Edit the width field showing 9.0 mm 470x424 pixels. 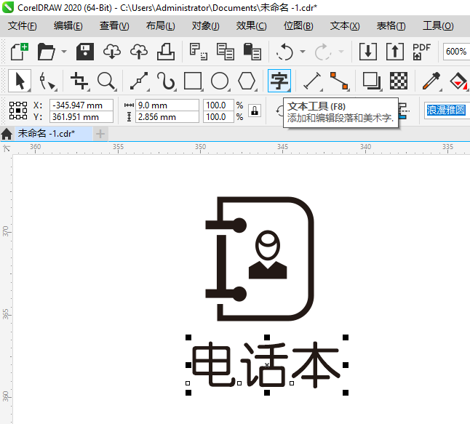click(167, 105)
